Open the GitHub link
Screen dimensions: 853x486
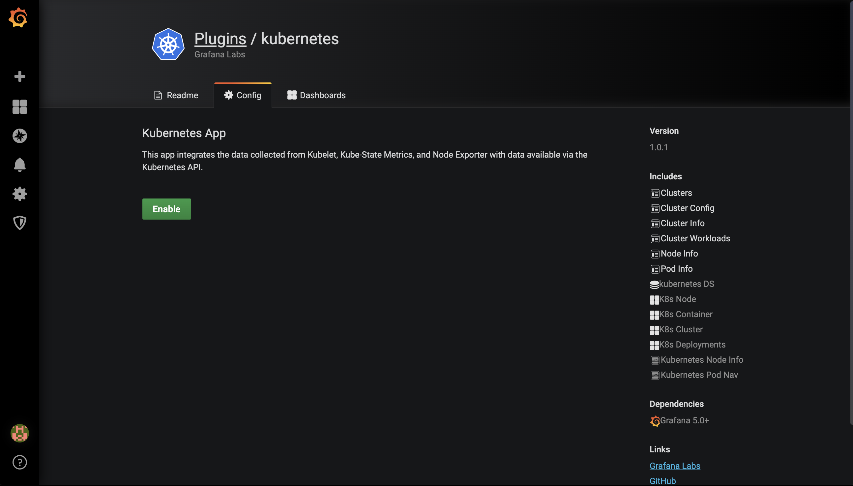pos(662,481)
